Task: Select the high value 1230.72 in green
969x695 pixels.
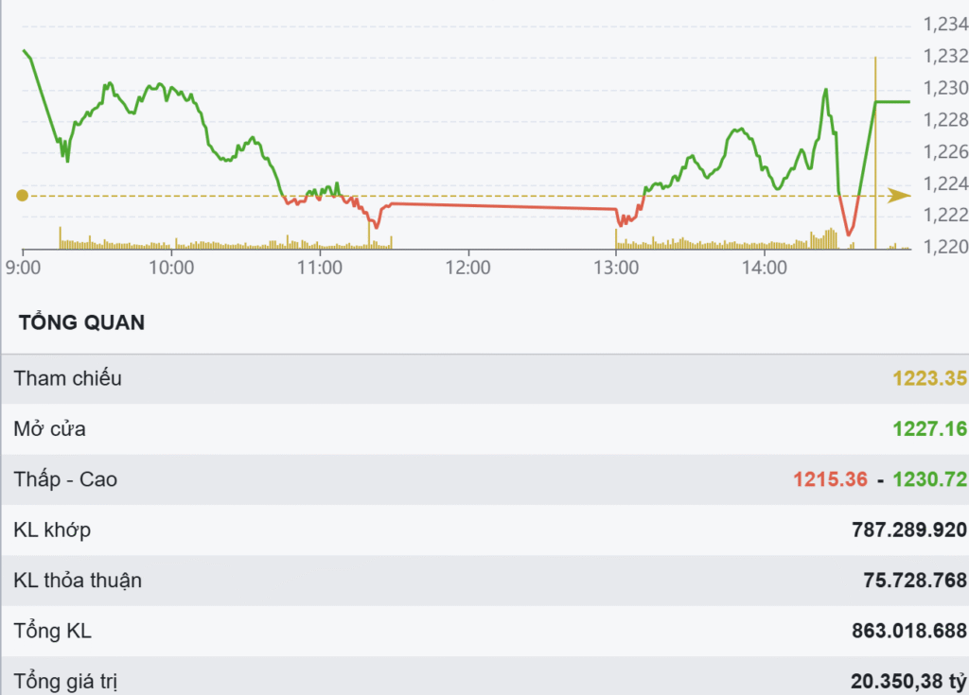Action: pos(929,479)
